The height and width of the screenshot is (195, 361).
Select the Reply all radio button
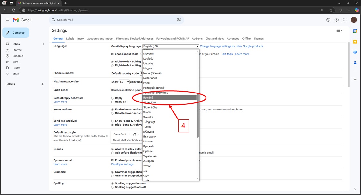point(112,102)
